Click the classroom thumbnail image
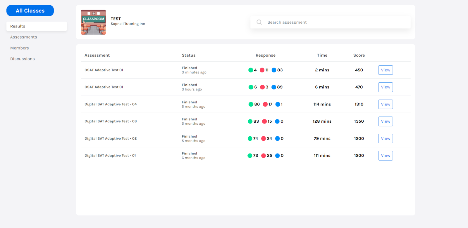 point(93,22)
